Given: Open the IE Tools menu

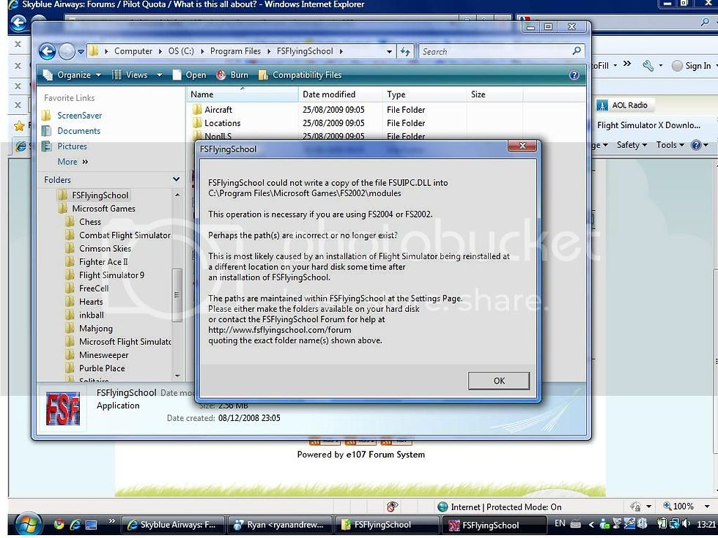Looking at the screenshot, I should [x=670, y=145].
